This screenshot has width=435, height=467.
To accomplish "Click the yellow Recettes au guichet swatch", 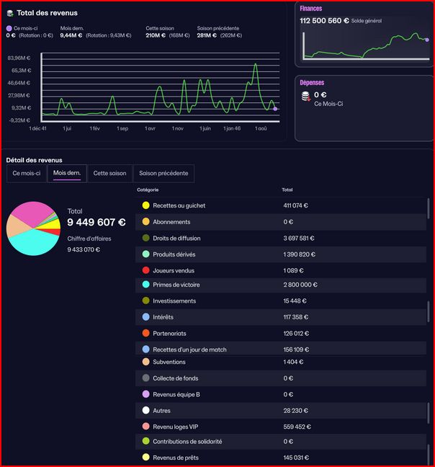I will pyautogui.click(x=145, y=205).
